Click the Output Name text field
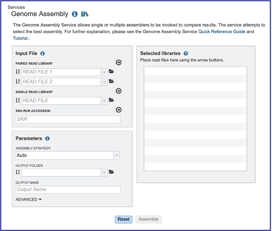This screenshot has width=272, height=231. tap(68, 190)
